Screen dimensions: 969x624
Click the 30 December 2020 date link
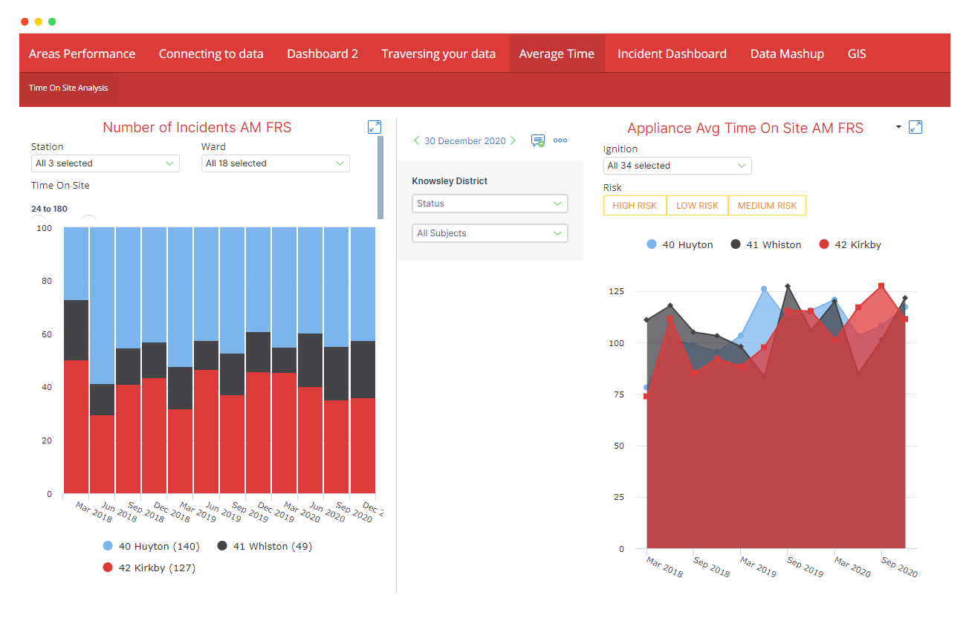[x=464, y=140]
